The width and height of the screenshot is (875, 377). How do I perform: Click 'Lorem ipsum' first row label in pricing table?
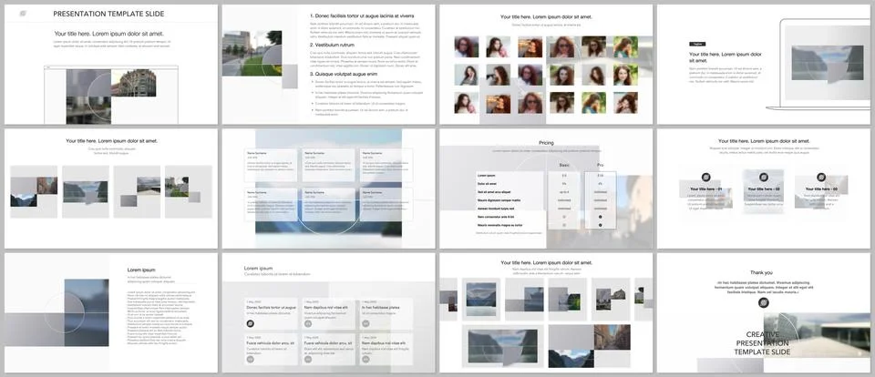point(487,175)
